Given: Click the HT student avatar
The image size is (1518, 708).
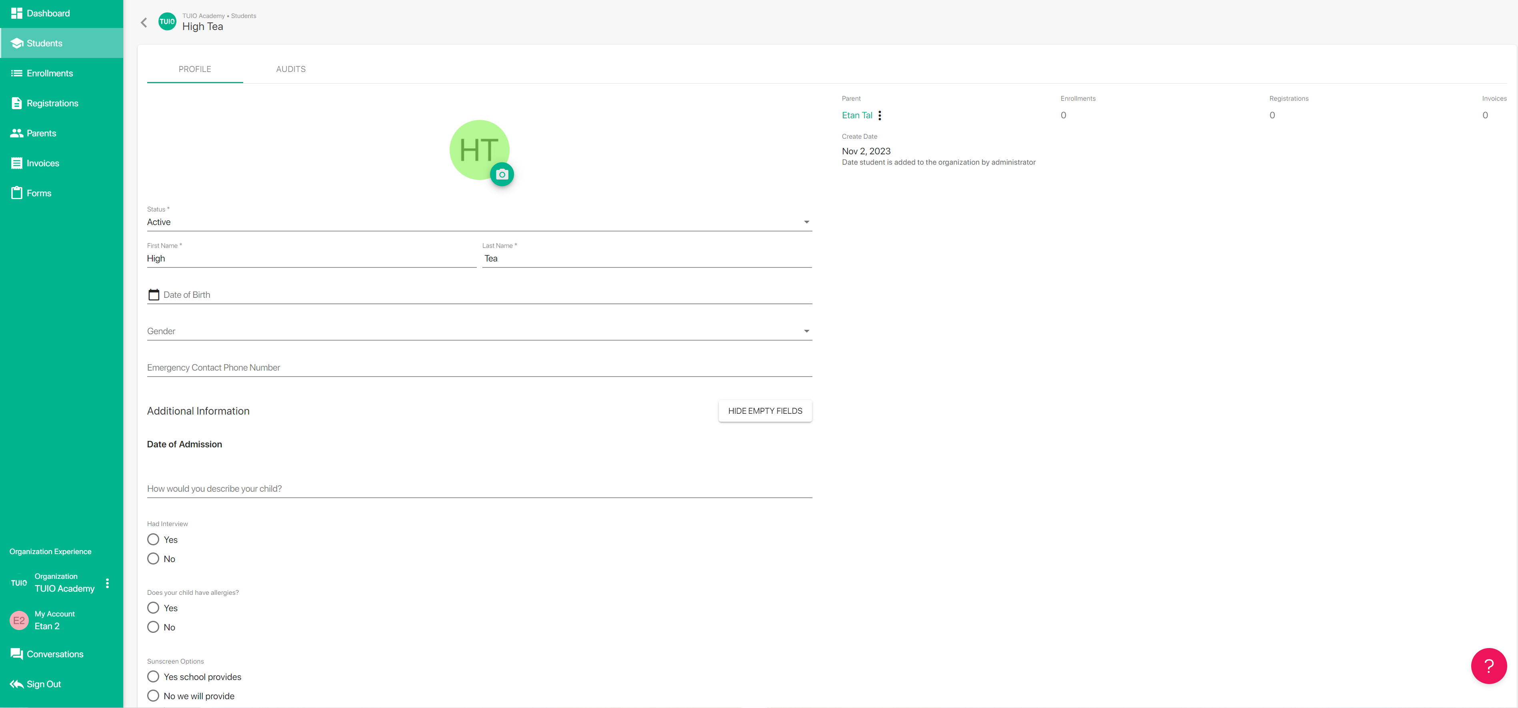Looking at the screenshot, I should click(479, 150).
